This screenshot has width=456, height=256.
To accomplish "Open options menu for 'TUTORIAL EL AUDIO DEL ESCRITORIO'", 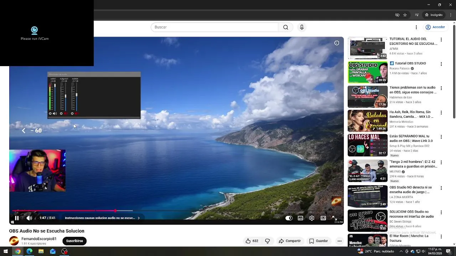I will pyautogui.click(x=441, y=40).
